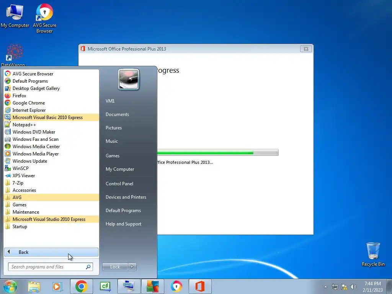Viewport: 392px width, 294px height.
Task: Click the Windows Start orb
Action: (x=10, y=286)
